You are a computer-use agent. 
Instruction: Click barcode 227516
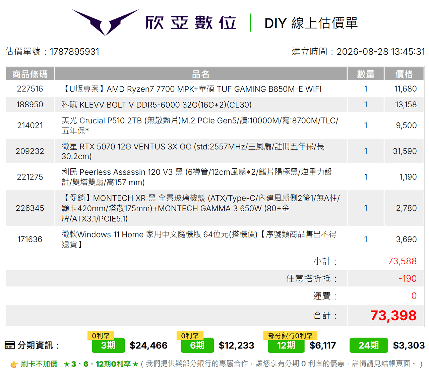tap(30, 89)
